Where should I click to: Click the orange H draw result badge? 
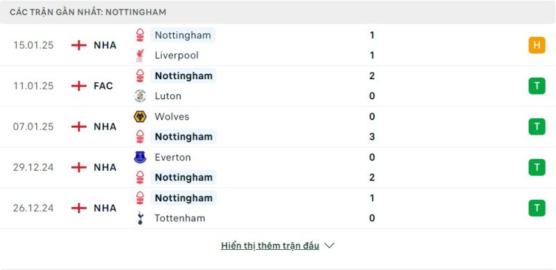coord(537,45)
